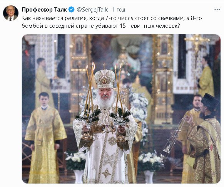
Task: Click the left white flower vase
Action: tap(76, 166)
